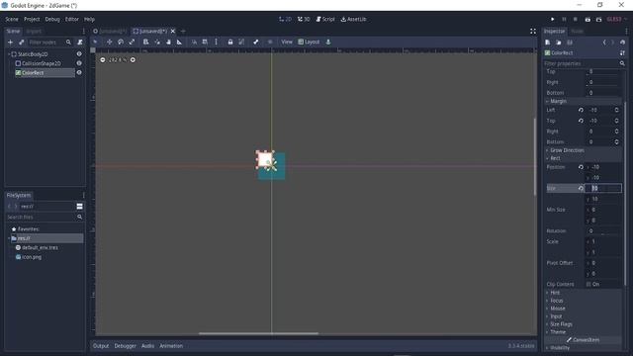633x356 pixels.
Task: Switch to the Script workspace
Action: pyautogui.click(x=325, y=19)
